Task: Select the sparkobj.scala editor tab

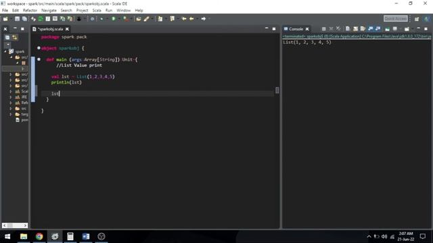Action: [50, 29]
